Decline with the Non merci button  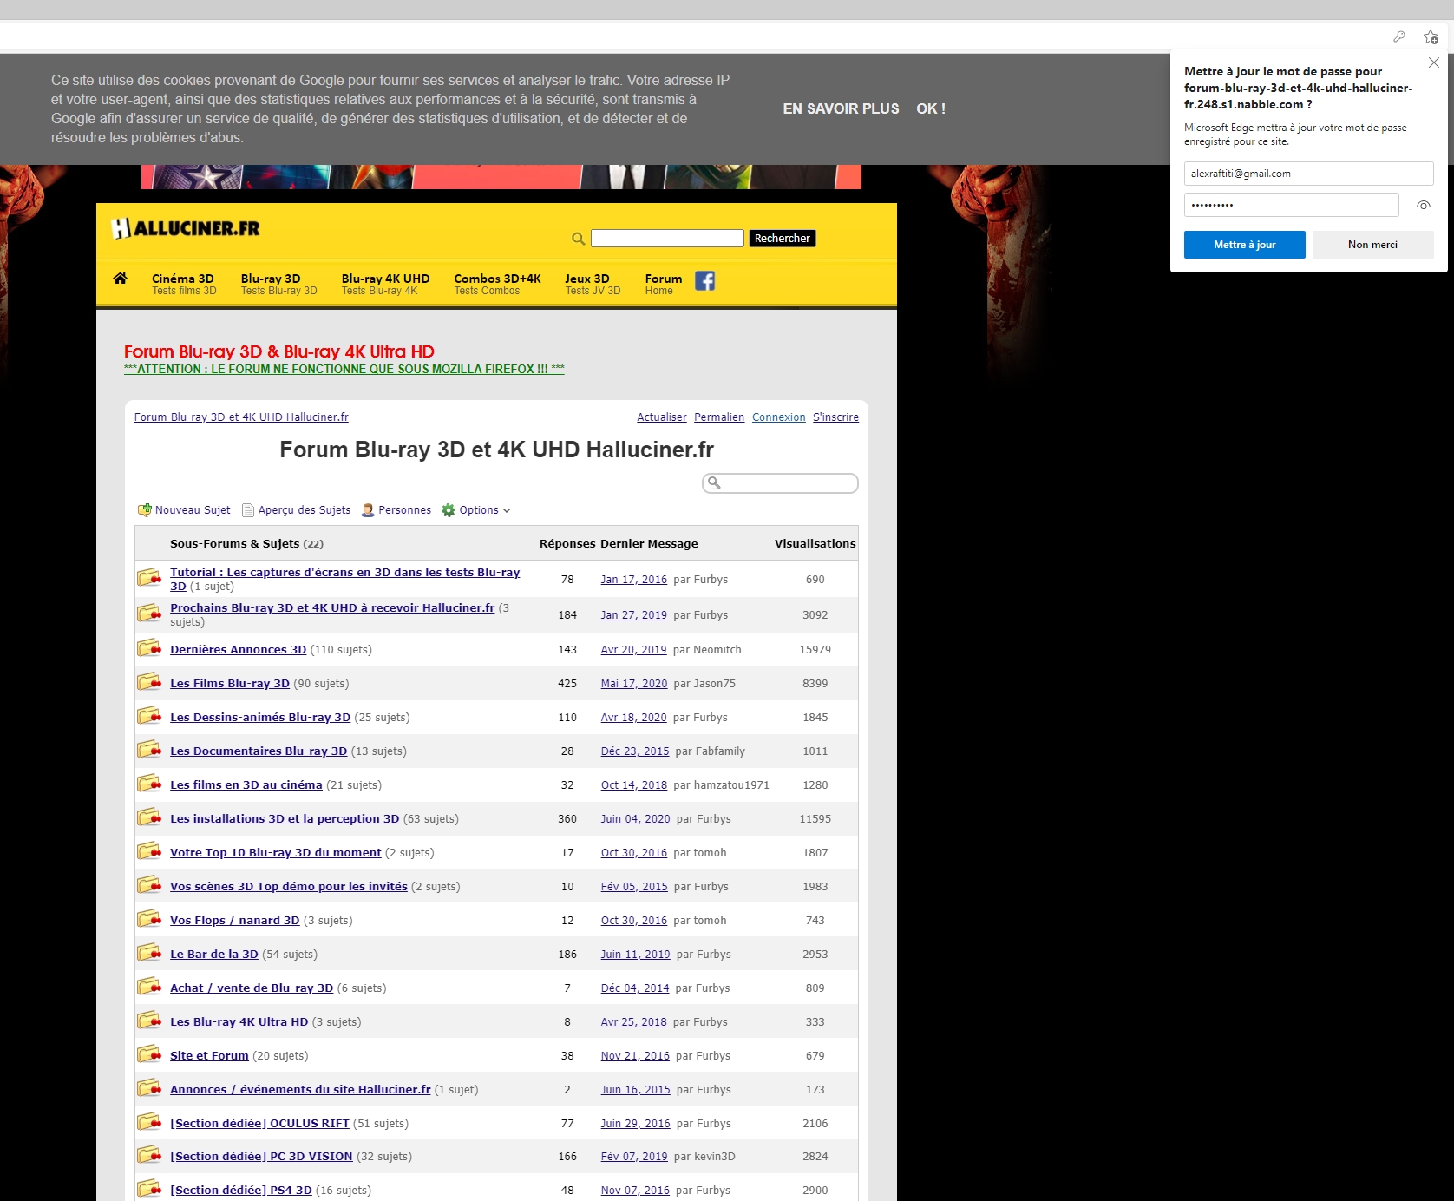click(x=1372, y=245)
